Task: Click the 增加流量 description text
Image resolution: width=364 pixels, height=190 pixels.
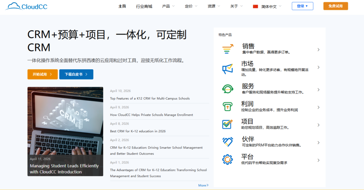Action: (x=275, y=72)
